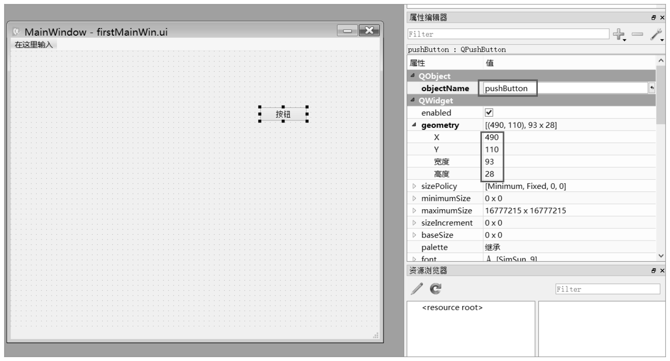Collapse the geometry property
Screen dimensions: 670x361
coord(413,125)
